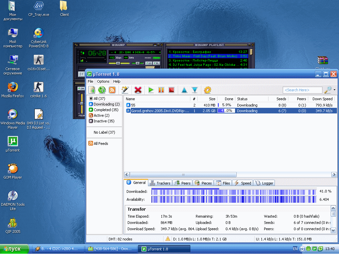Open the RSS downloader toolbar icon
Image resolution: width=339 pixels, height=254 pixels.
pyautogui.click(x=112, y=90)
